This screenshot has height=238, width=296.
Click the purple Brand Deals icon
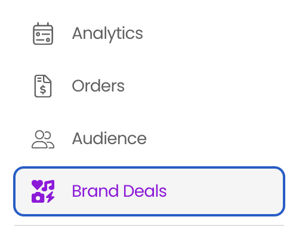tap(43, 191)
